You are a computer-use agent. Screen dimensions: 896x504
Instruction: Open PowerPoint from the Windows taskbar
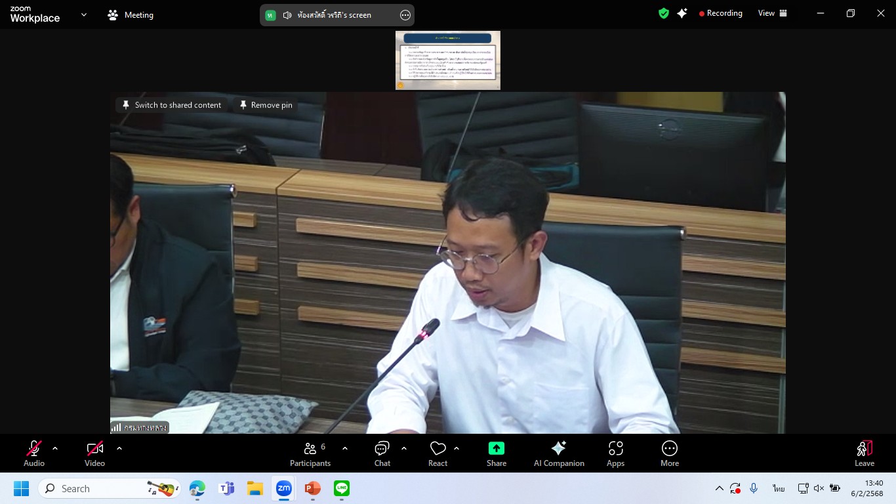point(312,488)
